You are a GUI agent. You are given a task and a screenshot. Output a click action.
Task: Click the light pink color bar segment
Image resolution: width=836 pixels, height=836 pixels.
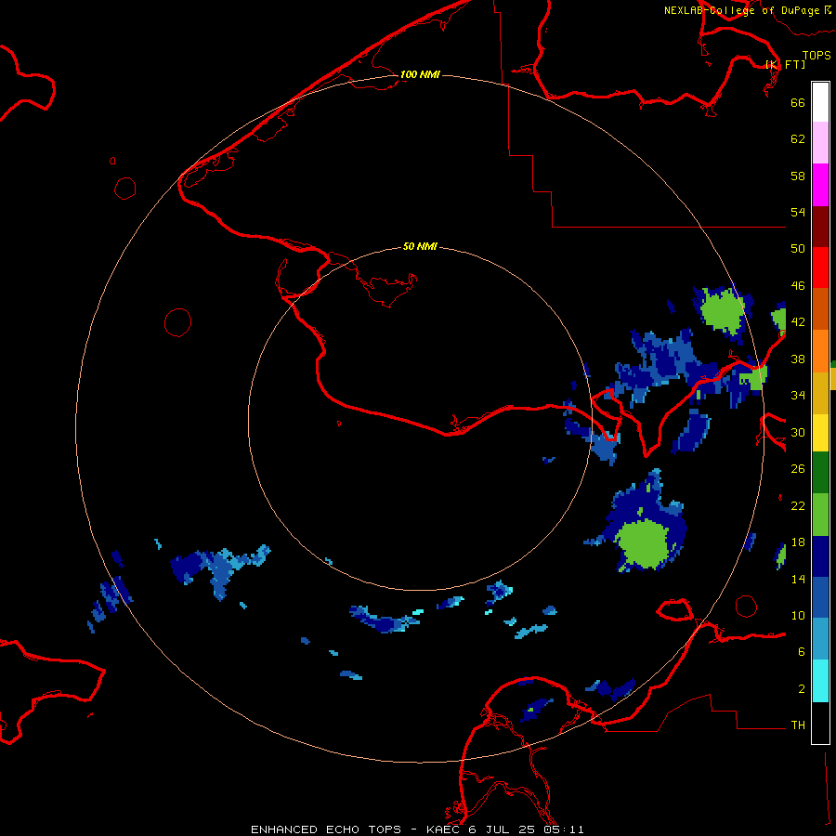click(820, 143)
